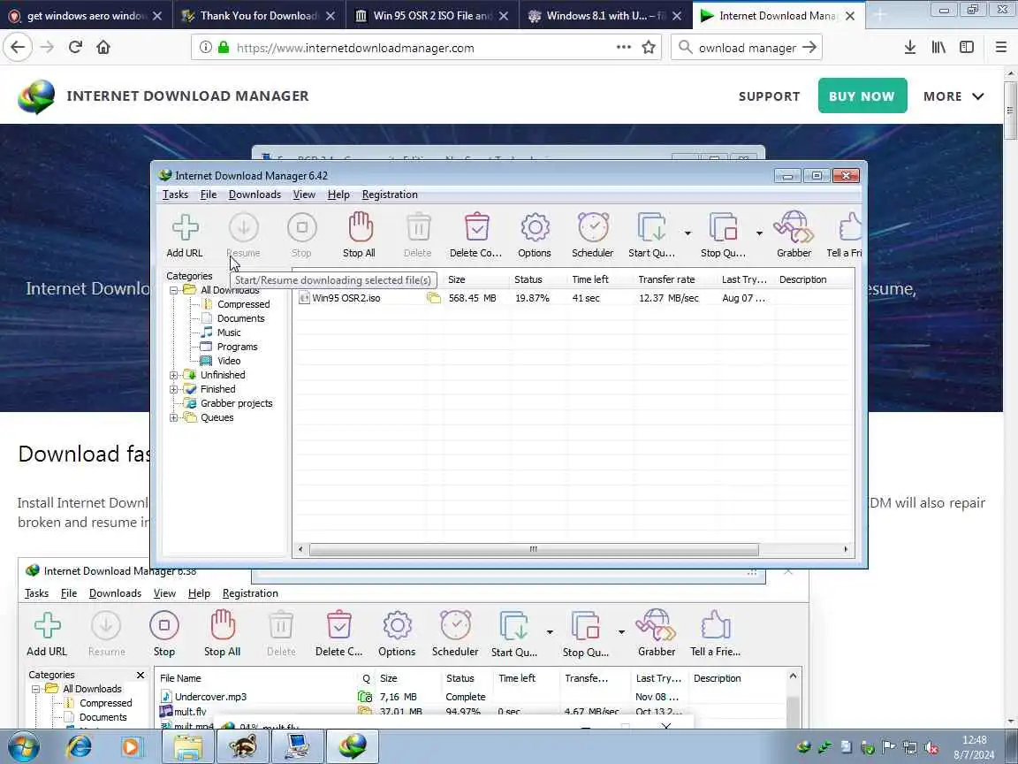Open Stop Queue dropdown arrow in IDM 6.42
This screenshot has width=1018, height=764.
point(759,233)
